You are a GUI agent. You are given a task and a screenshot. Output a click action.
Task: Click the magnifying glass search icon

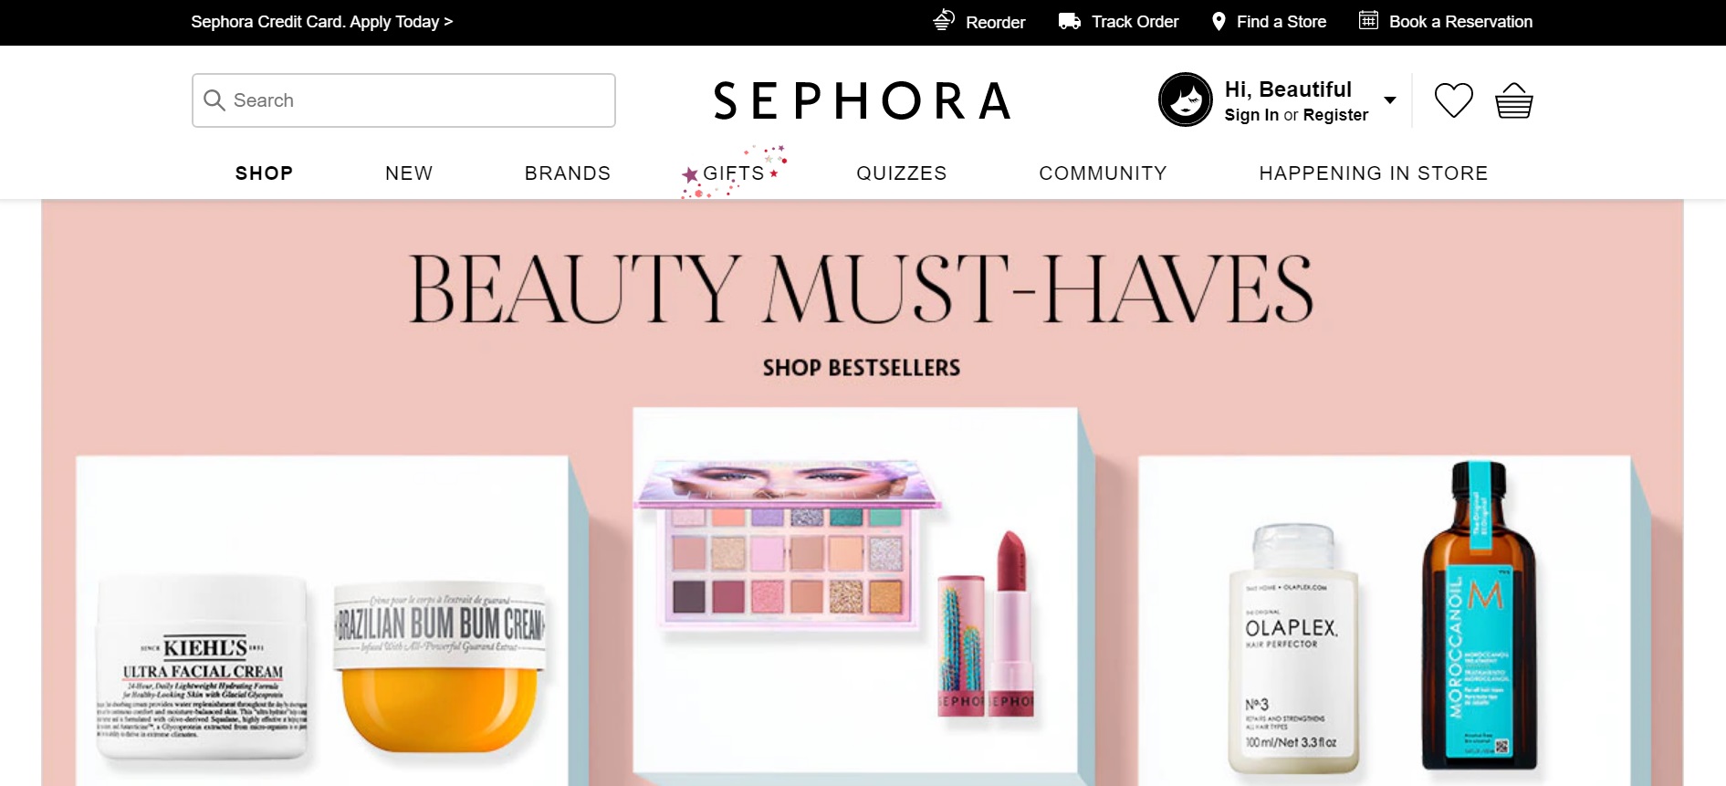(214, 100)
